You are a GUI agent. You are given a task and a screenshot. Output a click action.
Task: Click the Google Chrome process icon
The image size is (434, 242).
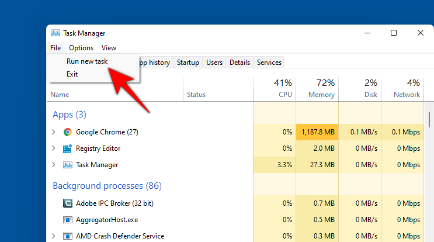[x=68, y=132]
